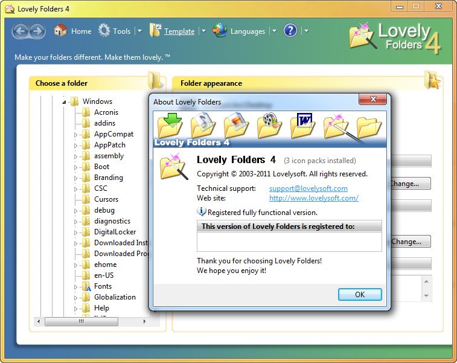Click the plain folder icon in About banner

coord(369,127)
